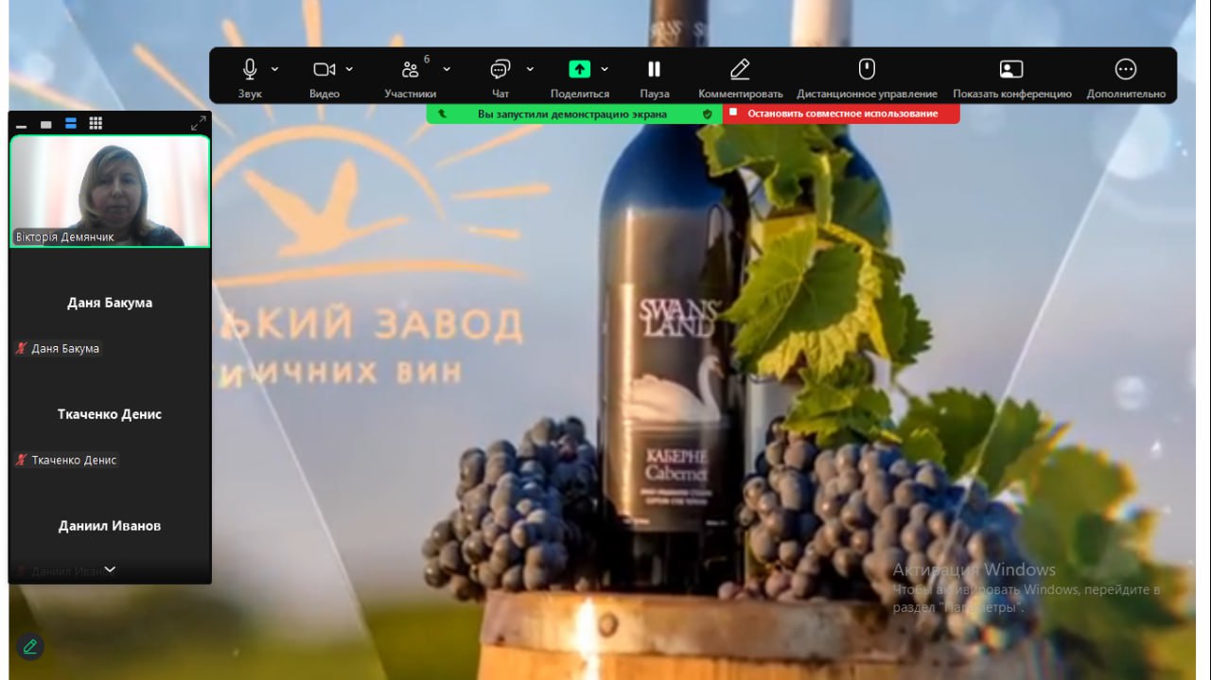Click the arrow icon at green bar's left end

[x=442, y=113]
